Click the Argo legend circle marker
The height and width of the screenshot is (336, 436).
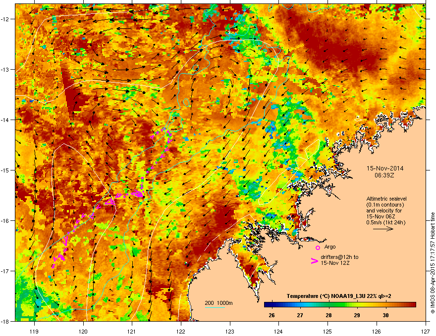coord(318,248)
